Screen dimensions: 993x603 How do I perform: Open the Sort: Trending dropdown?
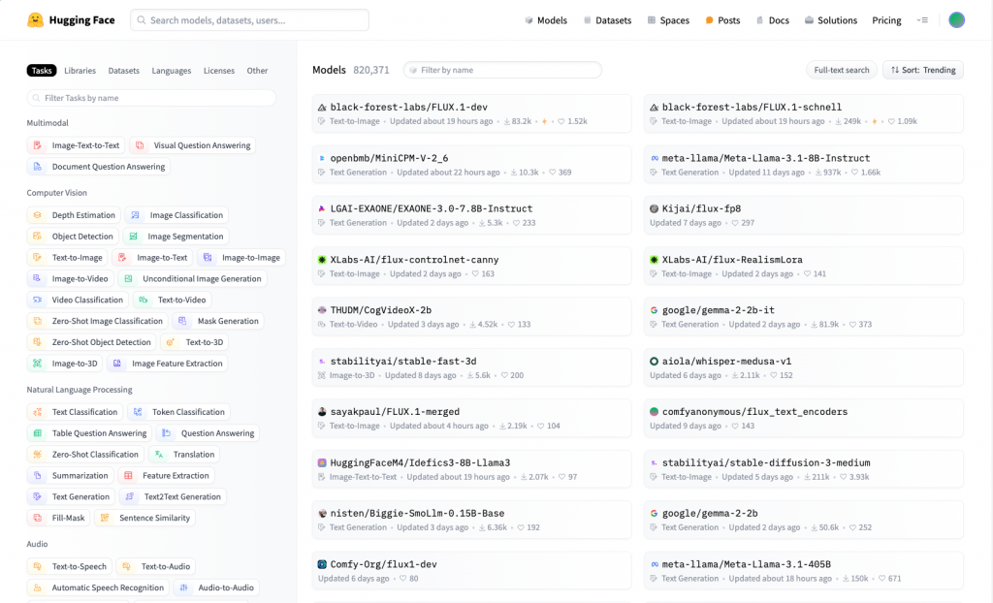(923, 70)
